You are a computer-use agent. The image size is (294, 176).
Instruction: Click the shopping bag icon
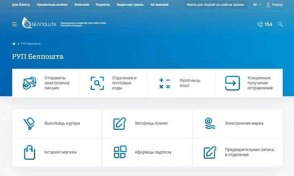coord(29,152)
